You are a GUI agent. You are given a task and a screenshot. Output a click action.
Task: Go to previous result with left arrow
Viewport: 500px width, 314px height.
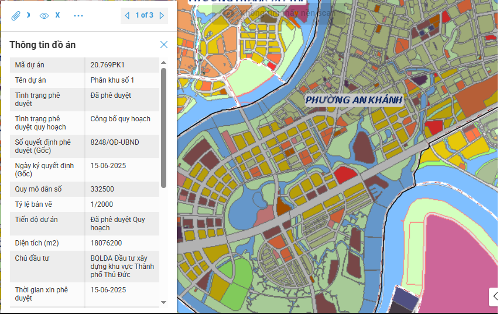(127, 15)
